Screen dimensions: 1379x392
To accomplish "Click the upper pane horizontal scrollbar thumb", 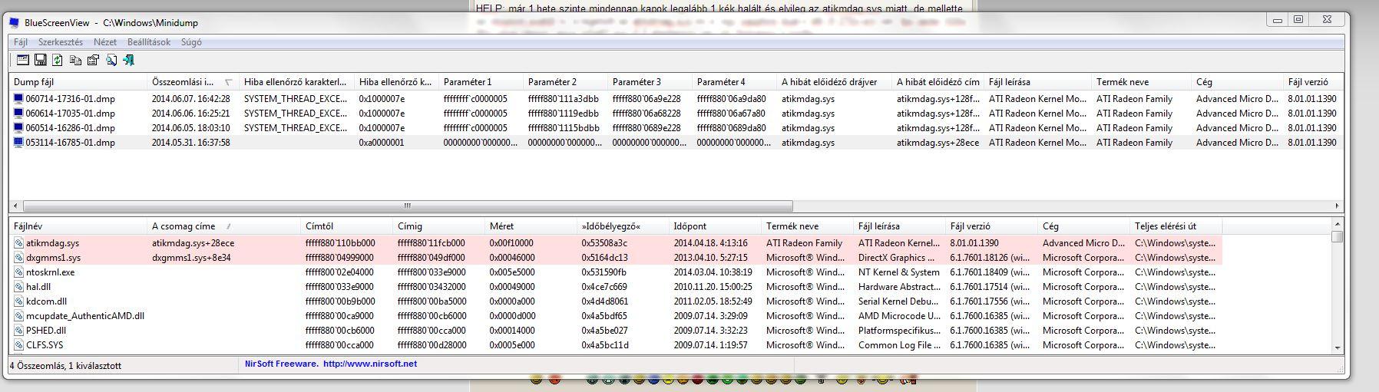I will 408,206.
